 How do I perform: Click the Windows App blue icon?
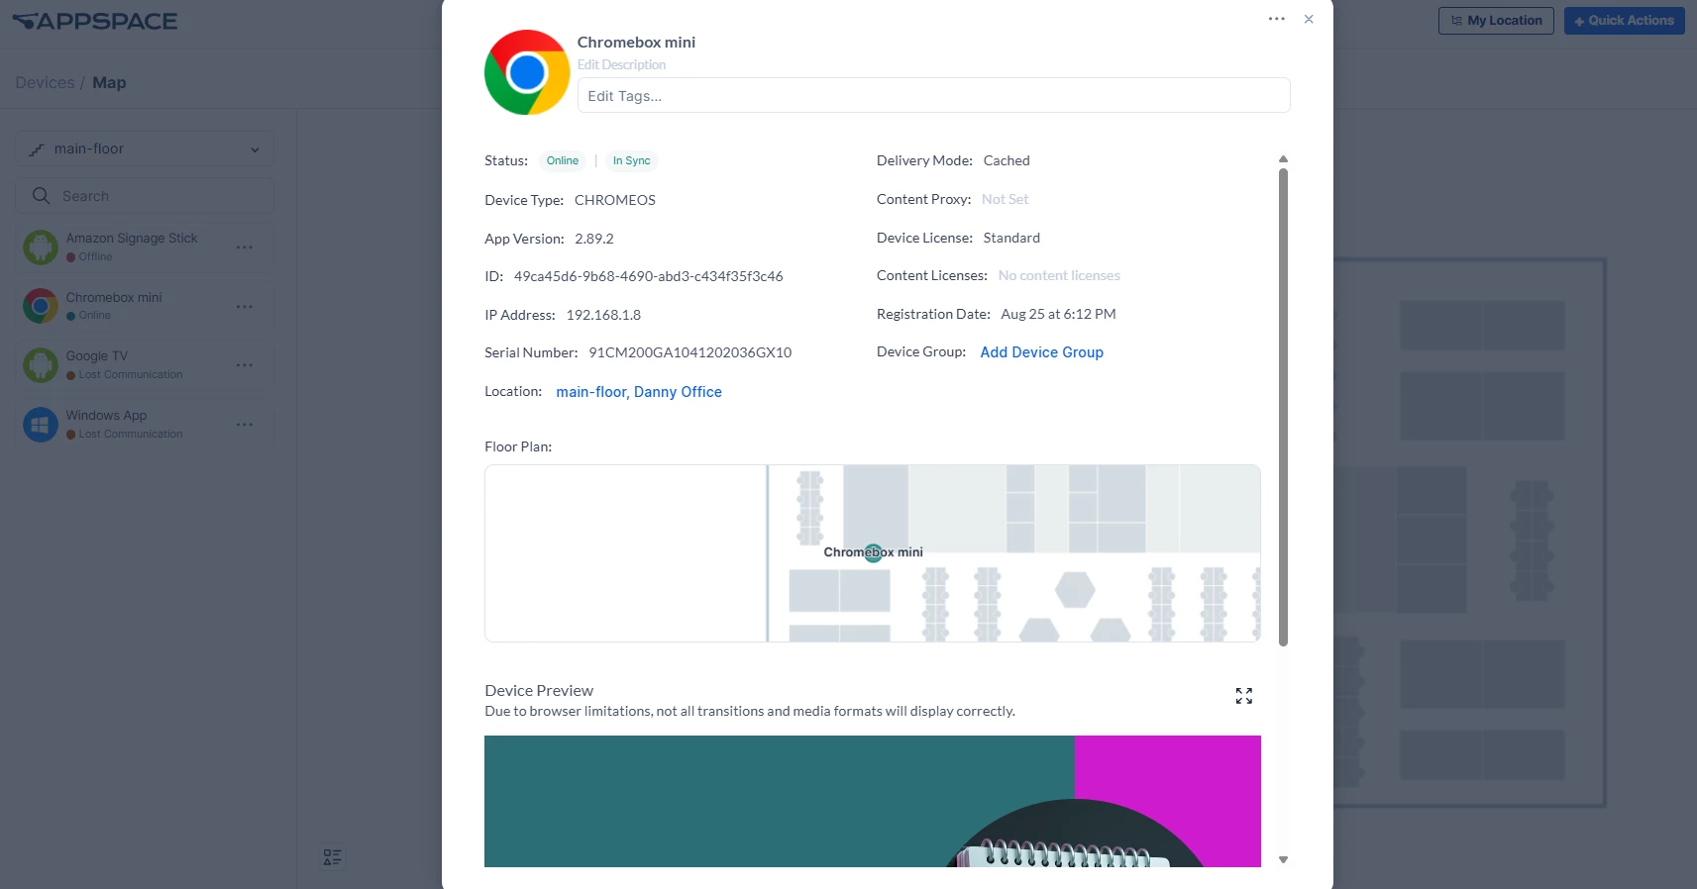41,425
